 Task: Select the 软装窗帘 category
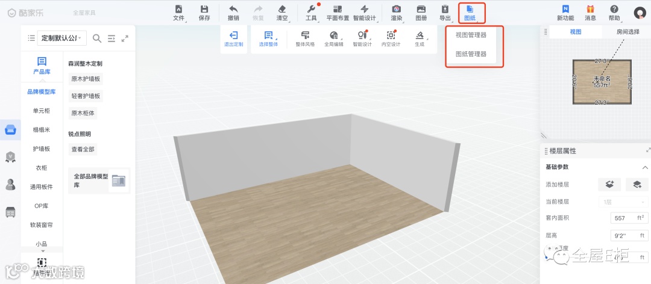click(42, 225)
